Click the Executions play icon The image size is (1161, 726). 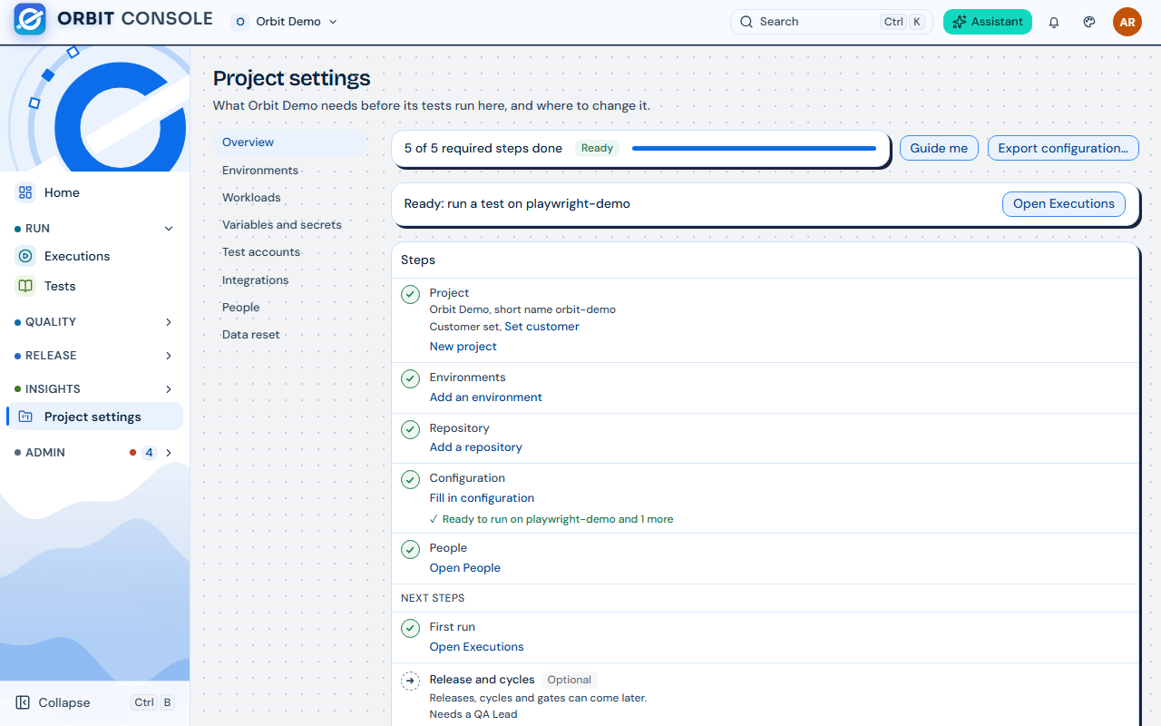click(x=25, y=256)
